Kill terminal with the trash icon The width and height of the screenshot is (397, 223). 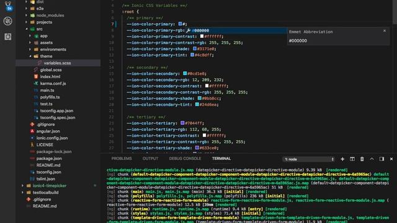(x=362, y=159)
